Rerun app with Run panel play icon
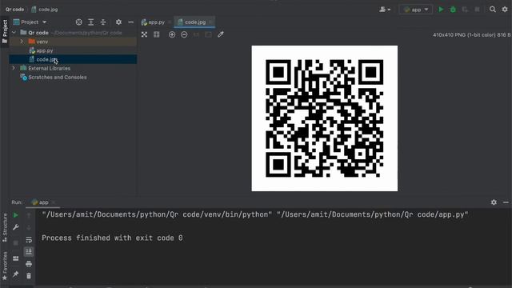 pyautogui.click(x=16, y=215)
